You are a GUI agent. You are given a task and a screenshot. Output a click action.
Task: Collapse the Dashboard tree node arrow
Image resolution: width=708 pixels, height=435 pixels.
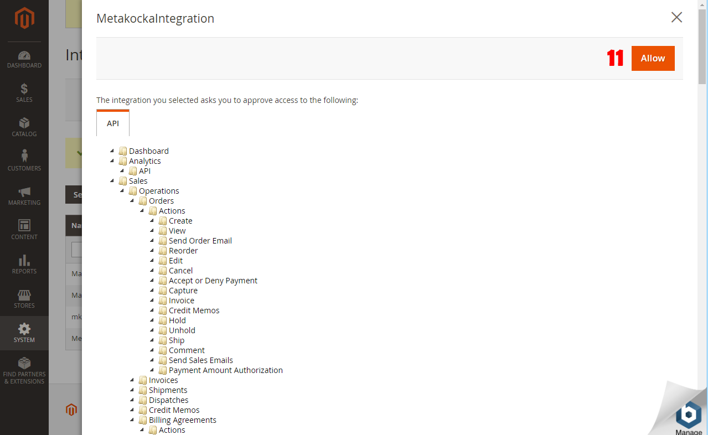[x=112, y=151]
